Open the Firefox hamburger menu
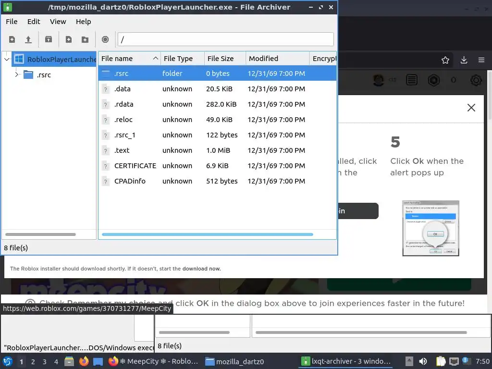The image size is (492, 369). tap(481, 60)
